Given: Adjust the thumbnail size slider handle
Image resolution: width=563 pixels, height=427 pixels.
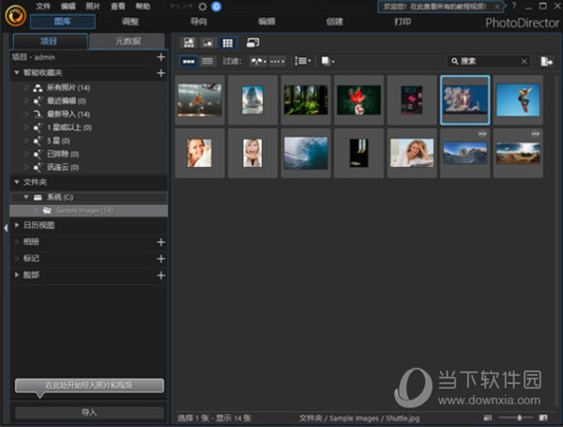Looking at the screenshot, I should coord(519,418).
